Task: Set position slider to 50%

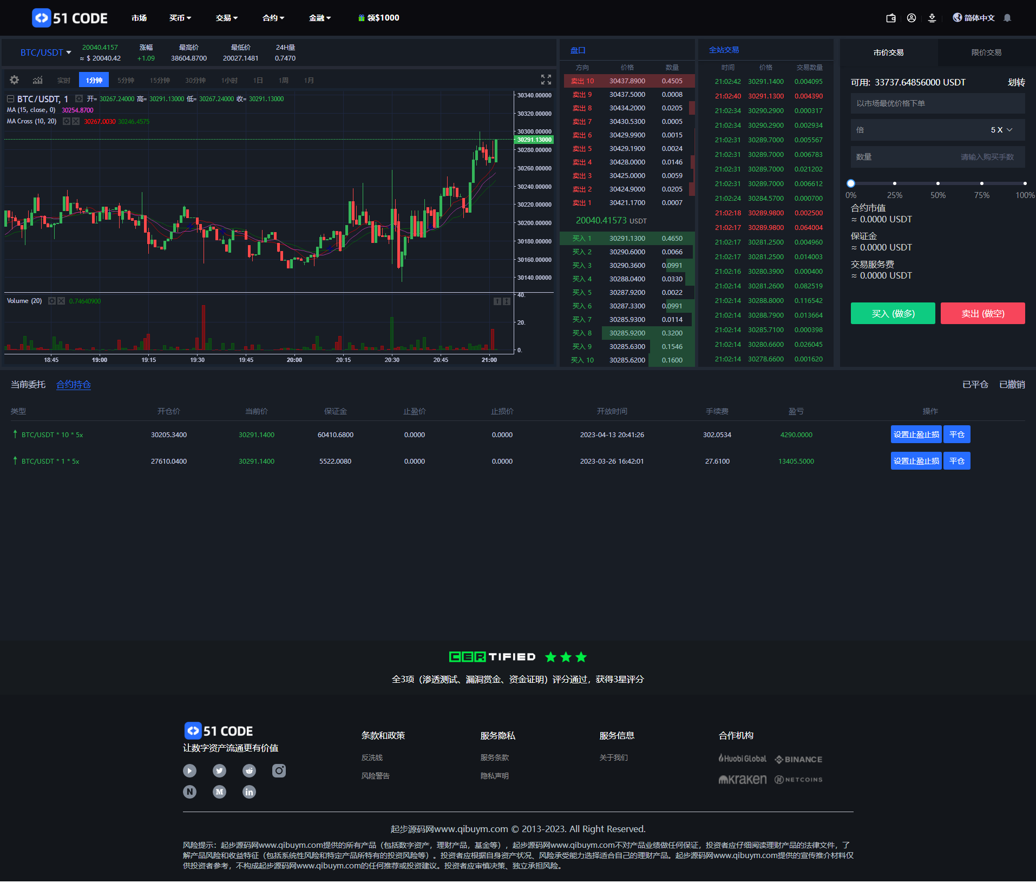Action: coord(937,183)
